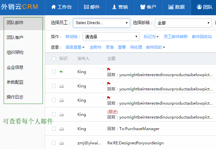Click the envelope icon on the 跟进 row
Image resolution: width=216 pixels, height=149 pixels.
click(61, 115)
